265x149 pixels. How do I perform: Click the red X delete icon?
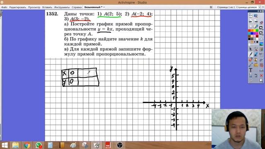tap(261, 75)
